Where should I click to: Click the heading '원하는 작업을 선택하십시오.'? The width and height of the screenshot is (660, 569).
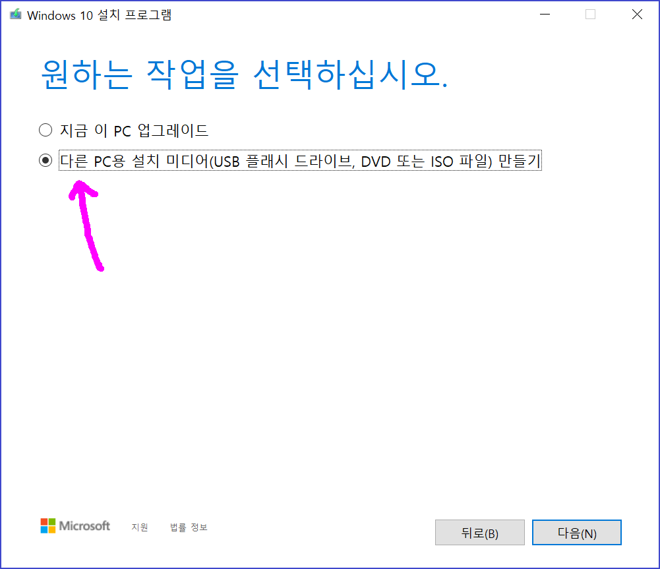tap(245, 74)
